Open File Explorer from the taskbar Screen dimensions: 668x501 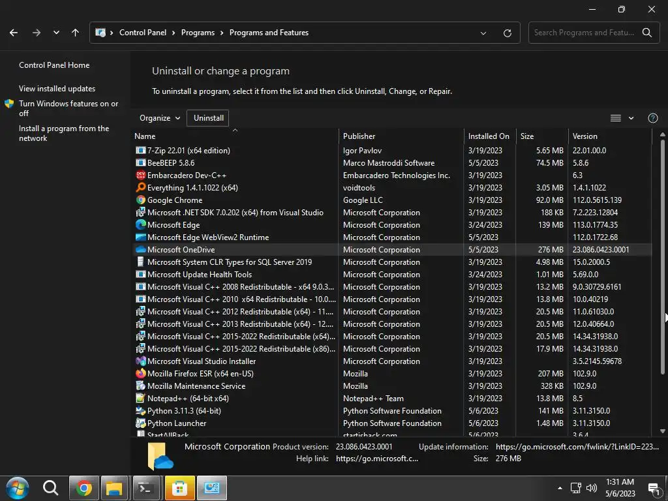114,488
